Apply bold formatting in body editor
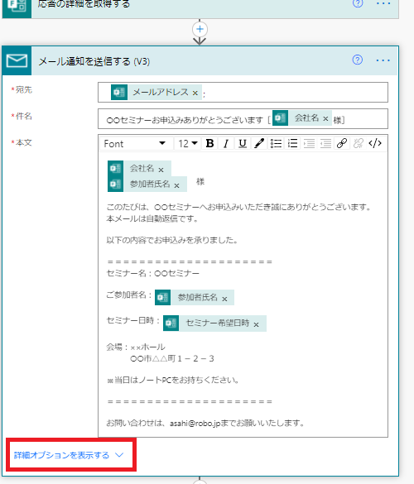Image resolution: width=414 pixels, height=484 pixels. 209,143
